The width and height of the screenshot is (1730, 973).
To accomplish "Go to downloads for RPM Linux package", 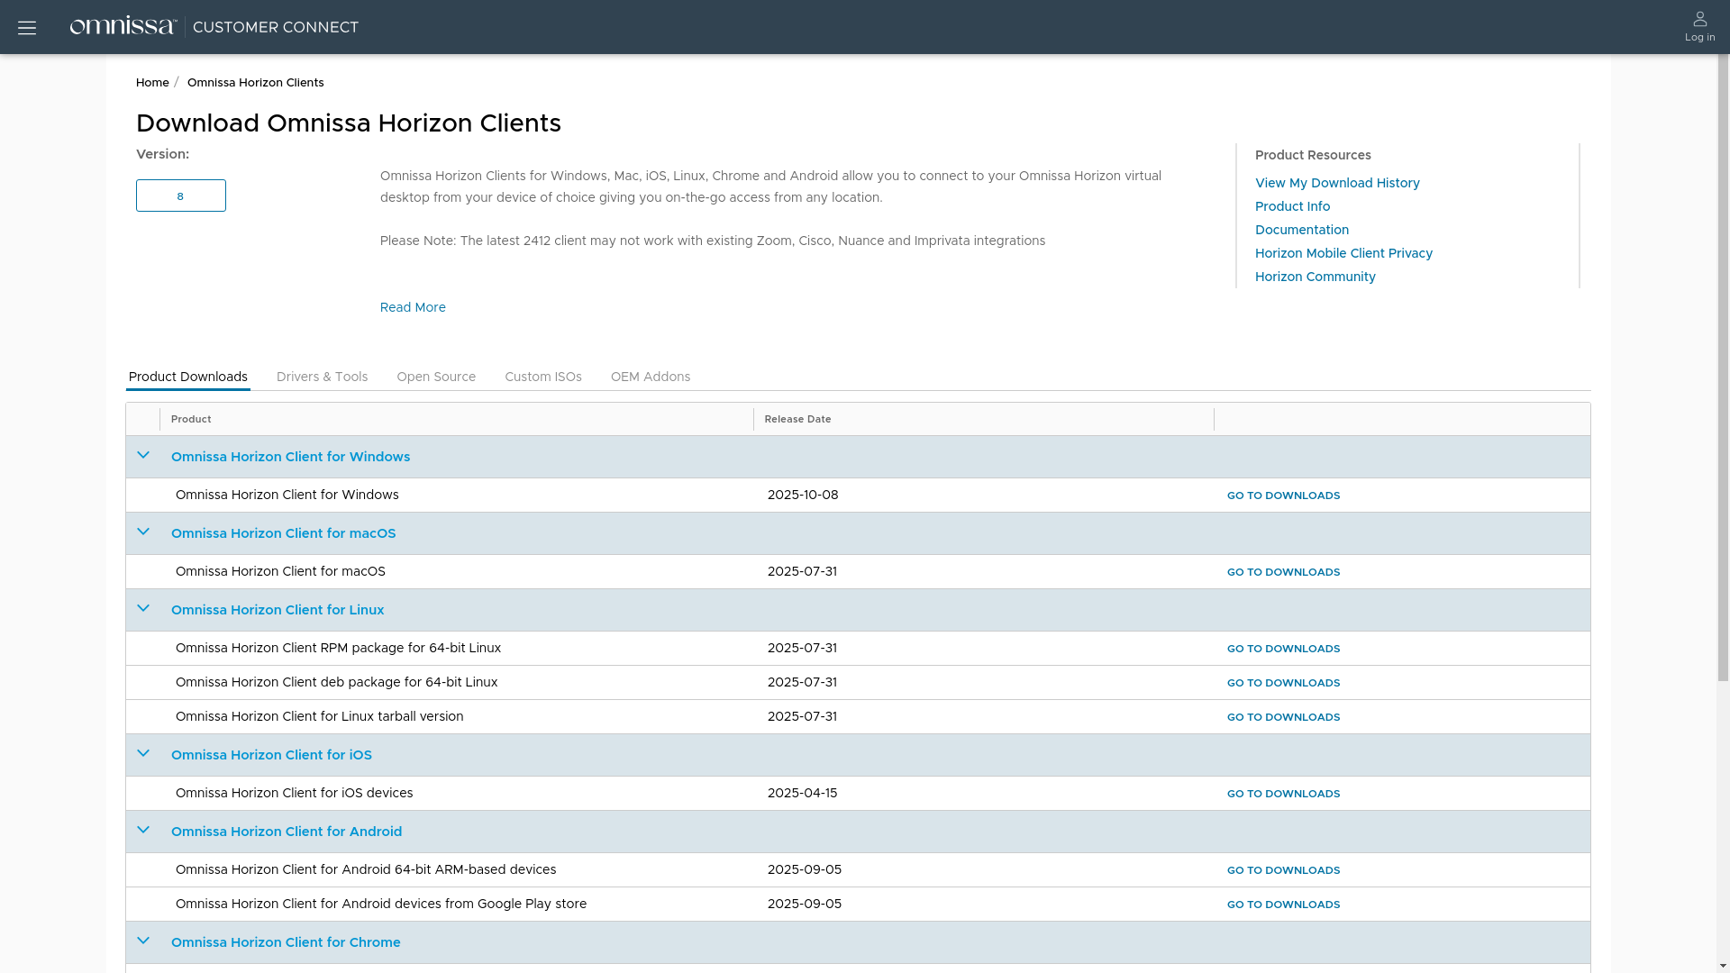I will tap(1283, 649).
